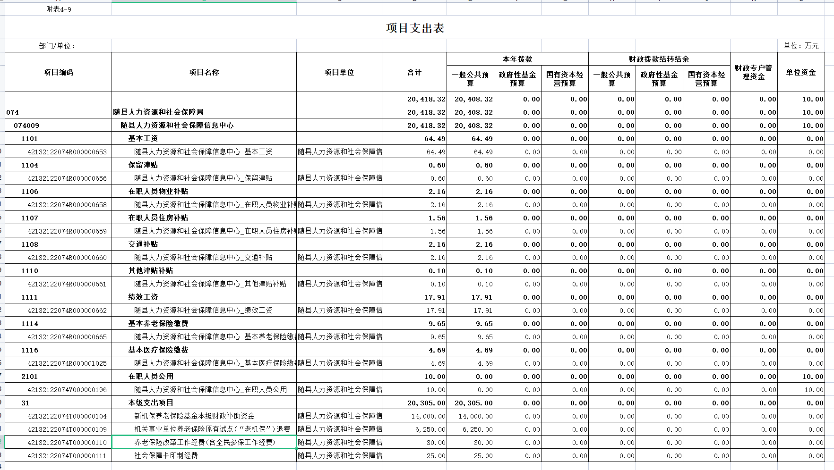834x470 pixels.
Task: Click the 财政专户管理资金 header cell
Action: click(x=754, y=72)
